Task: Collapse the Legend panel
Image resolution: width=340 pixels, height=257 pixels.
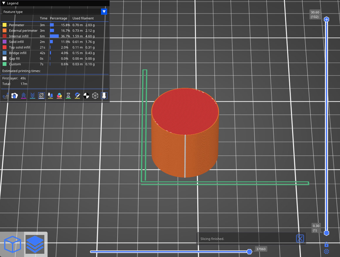Action: 4,3
